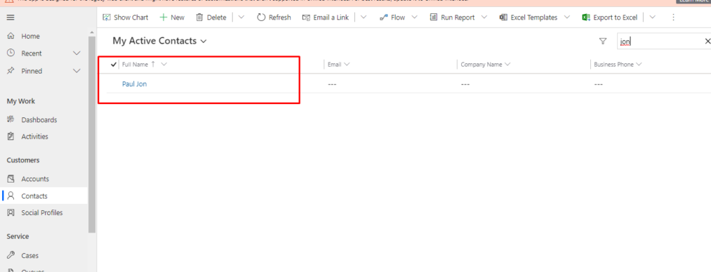Expand the Excel Templates dropdown chevron

point(567,17)
